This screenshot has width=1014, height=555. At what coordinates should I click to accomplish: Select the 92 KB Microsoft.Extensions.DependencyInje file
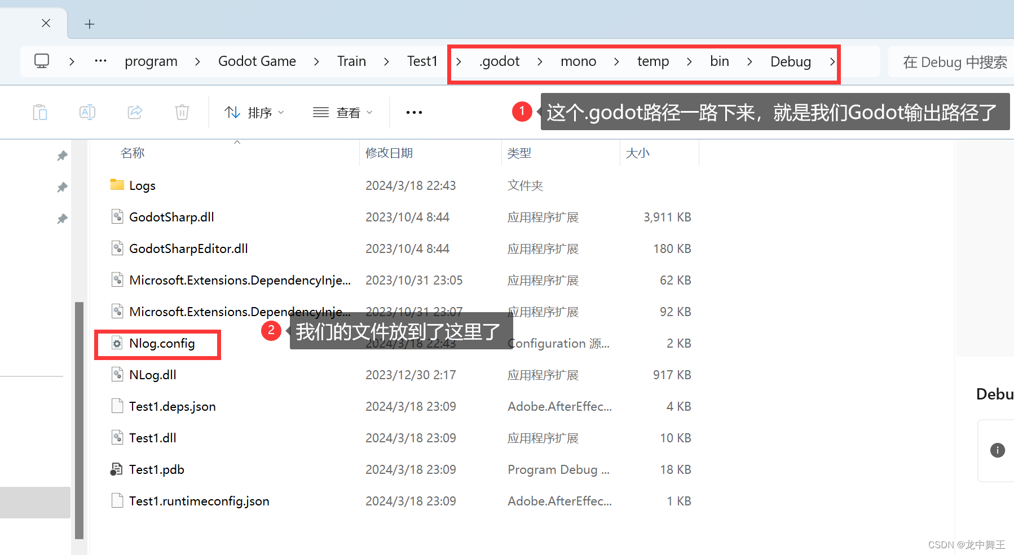[x=240, y=312]
